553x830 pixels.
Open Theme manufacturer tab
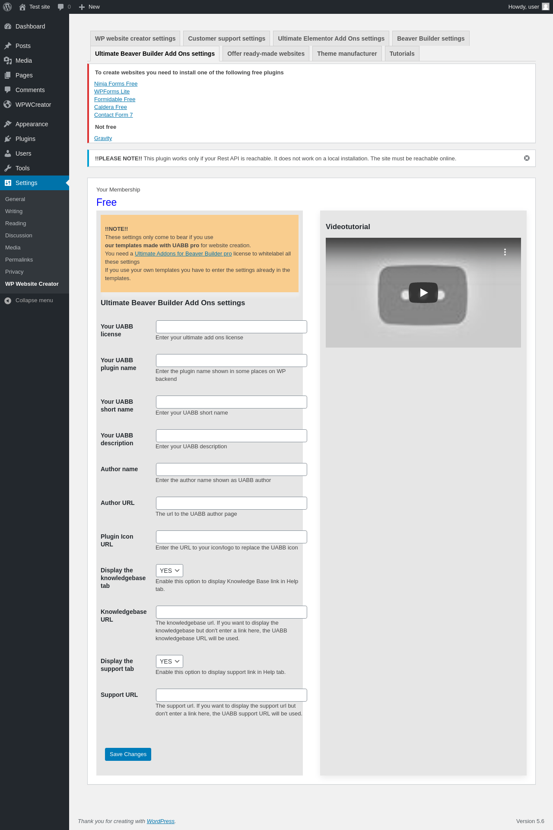[347, 54]
